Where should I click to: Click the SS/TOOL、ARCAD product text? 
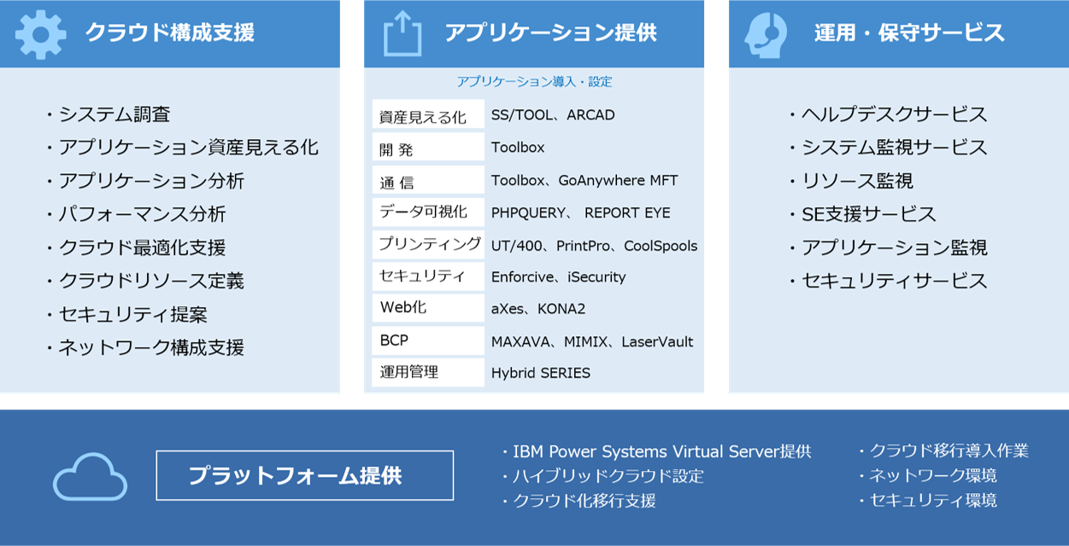coord(553,114)
